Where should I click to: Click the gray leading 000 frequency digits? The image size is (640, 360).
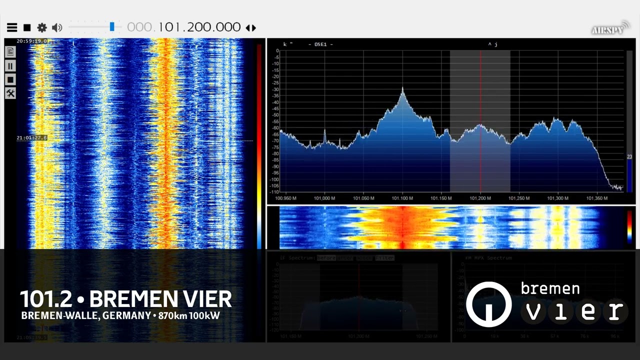click(x=140, y=27)
